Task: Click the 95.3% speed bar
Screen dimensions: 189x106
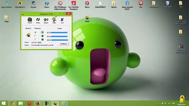Action: point(59,33)
